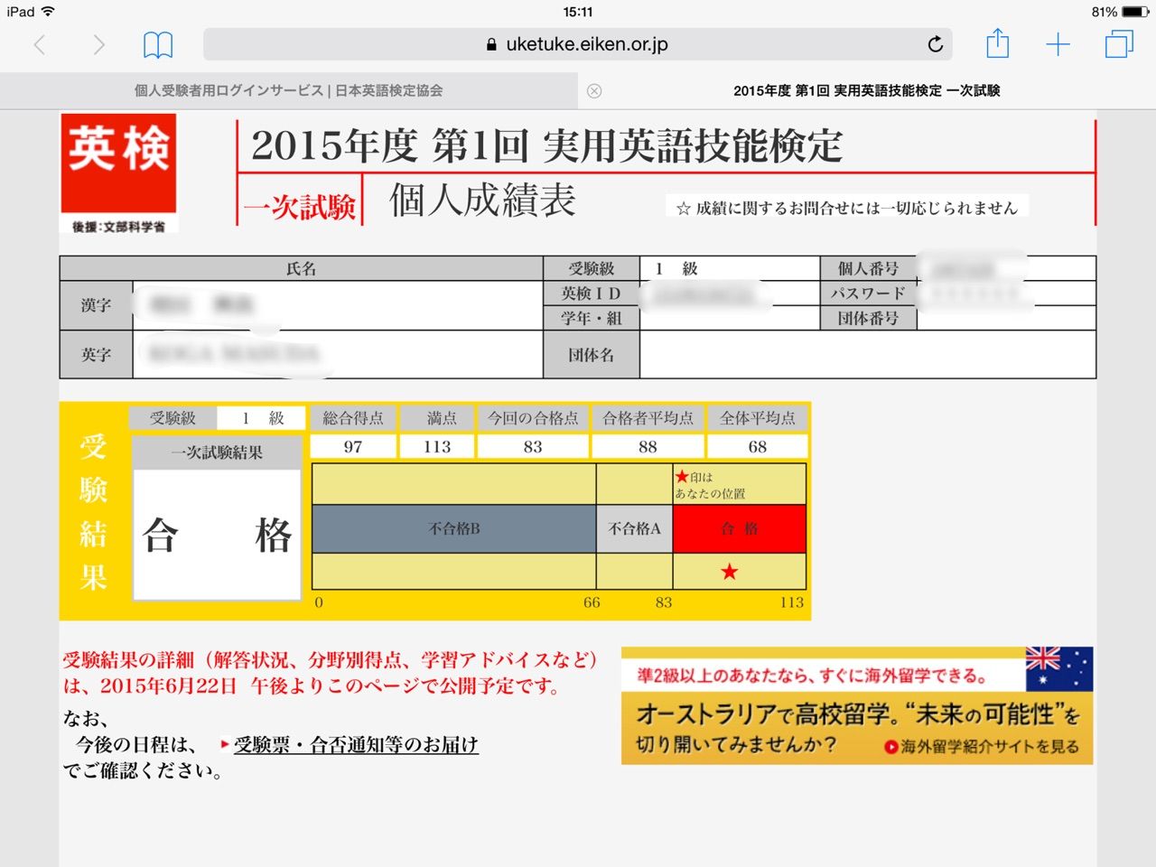The height and width of the screenshot is (867, 1156).
Task: Open the Safari bookmarks book icon
Action: (158, 44)
